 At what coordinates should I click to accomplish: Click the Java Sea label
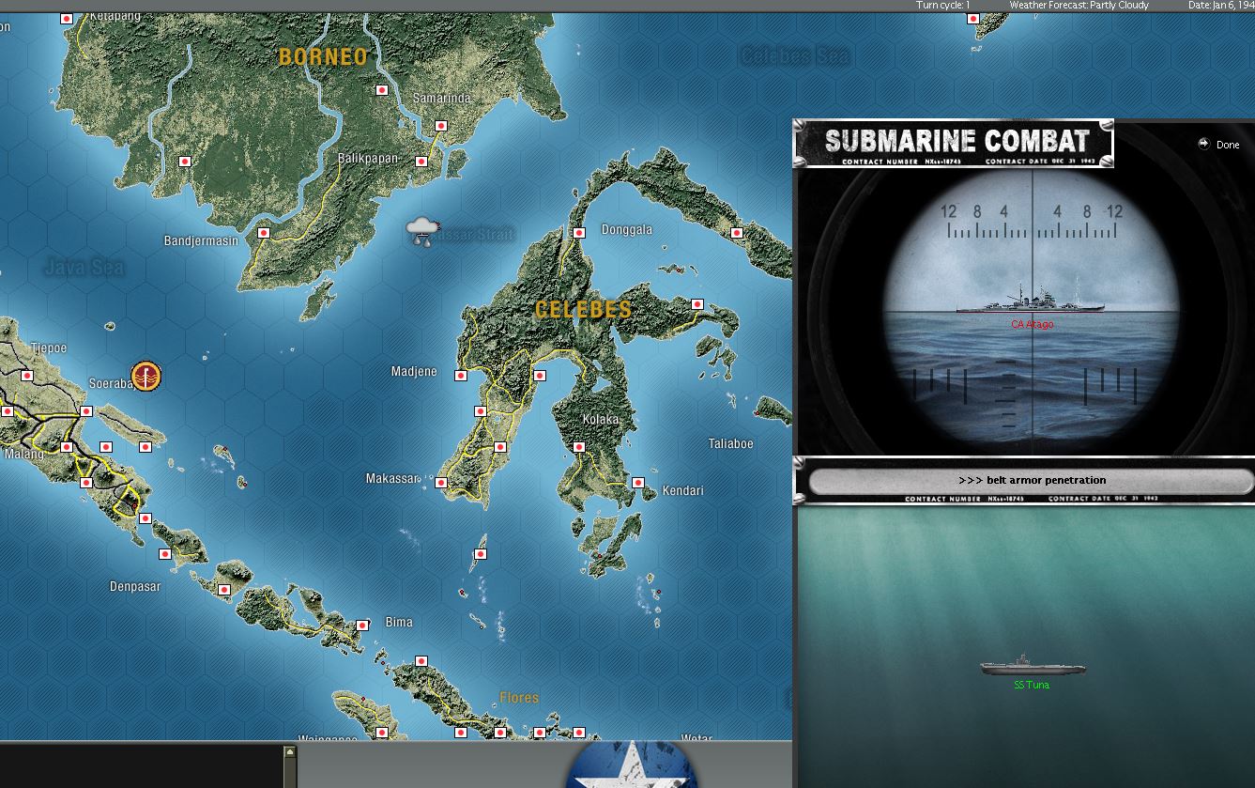84,268
